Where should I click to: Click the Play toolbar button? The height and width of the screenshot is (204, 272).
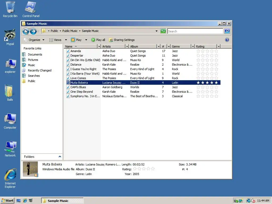point(76,40)
